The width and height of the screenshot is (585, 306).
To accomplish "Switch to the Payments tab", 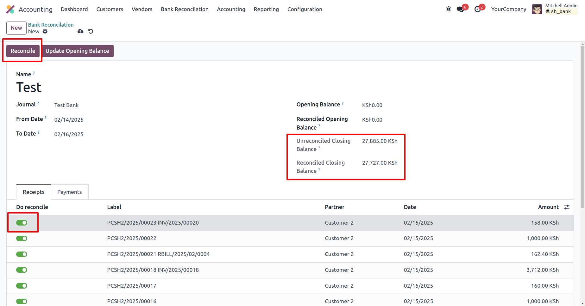I will click(x=69, y=192).
